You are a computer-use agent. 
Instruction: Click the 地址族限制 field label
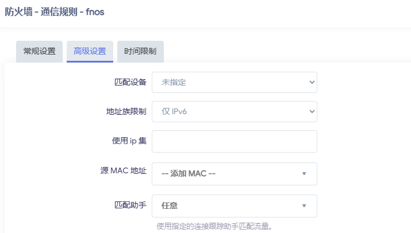[122, 111]
